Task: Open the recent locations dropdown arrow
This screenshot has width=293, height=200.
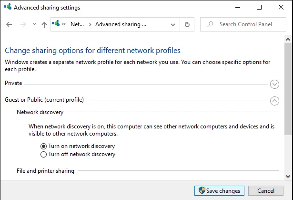Action: [34, 24]
